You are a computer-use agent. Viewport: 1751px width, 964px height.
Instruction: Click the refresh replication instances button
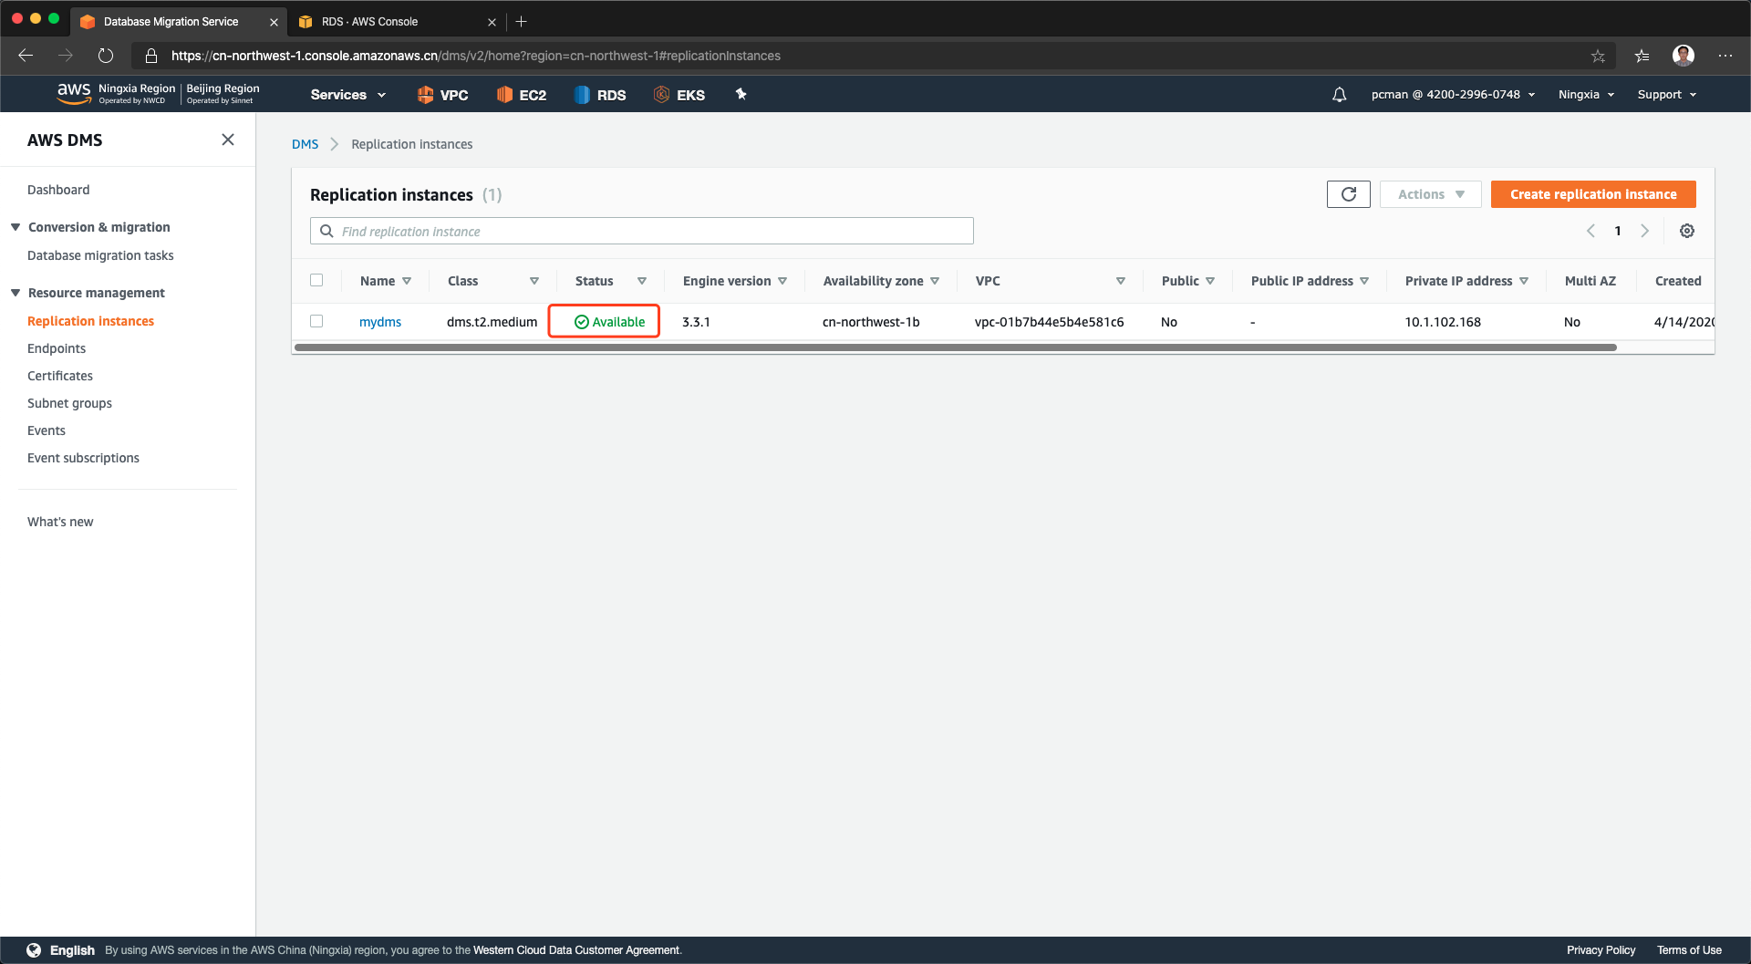1348,194
